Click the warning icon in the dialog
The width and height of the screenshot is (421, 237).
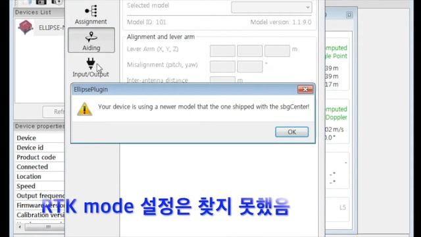pos(85,109)
